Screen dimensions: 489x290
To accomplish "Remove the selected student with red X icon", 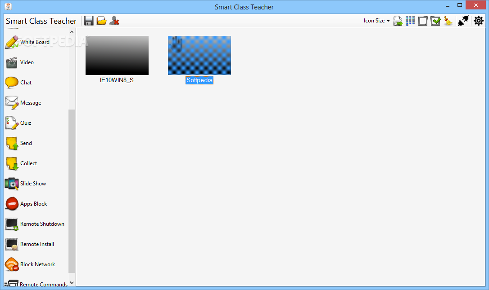I will click(x=114, y=21).
